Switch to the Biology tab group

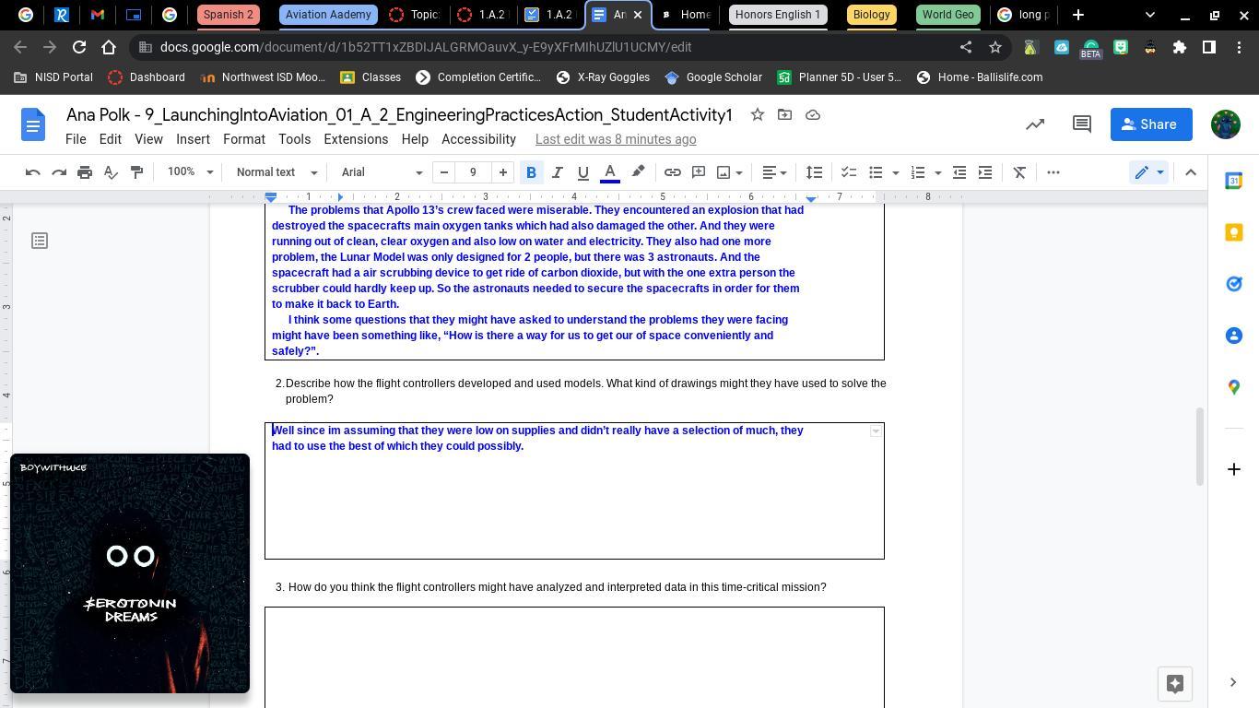point(871,15)
